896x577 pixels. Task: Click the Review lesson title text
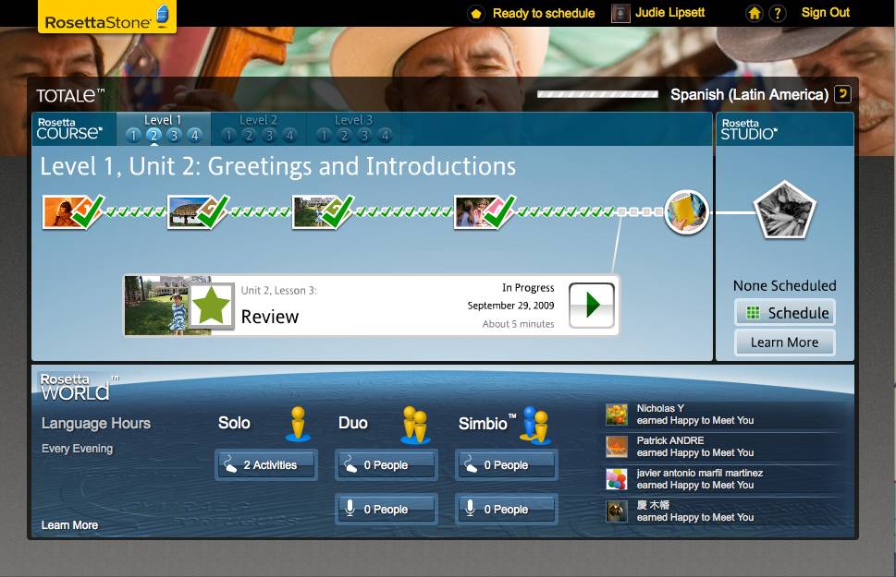click(270, 316)
